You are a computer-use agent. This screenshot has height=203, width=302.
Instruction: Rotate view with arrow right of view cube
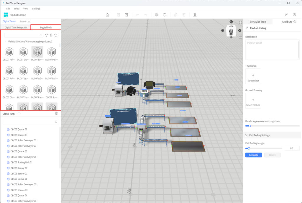click(x=239, y=30)
